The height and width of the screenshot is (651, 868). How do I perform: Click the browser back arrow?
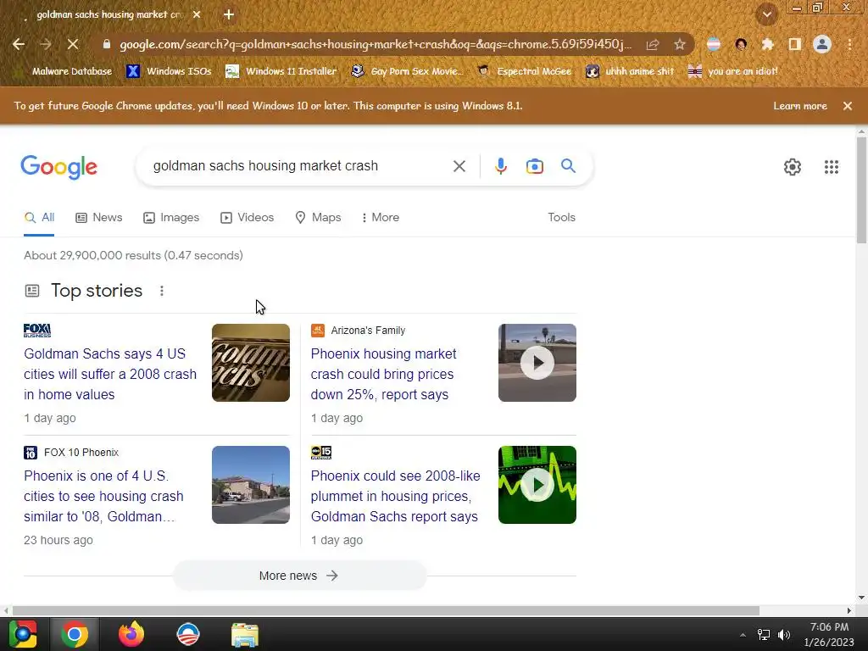[19, 44]
